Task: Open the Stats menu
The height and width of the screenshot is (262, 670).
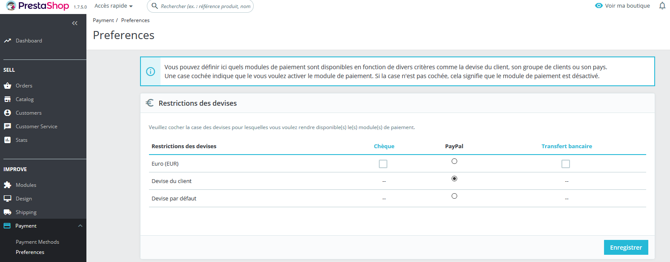Action: coord(21,140)
